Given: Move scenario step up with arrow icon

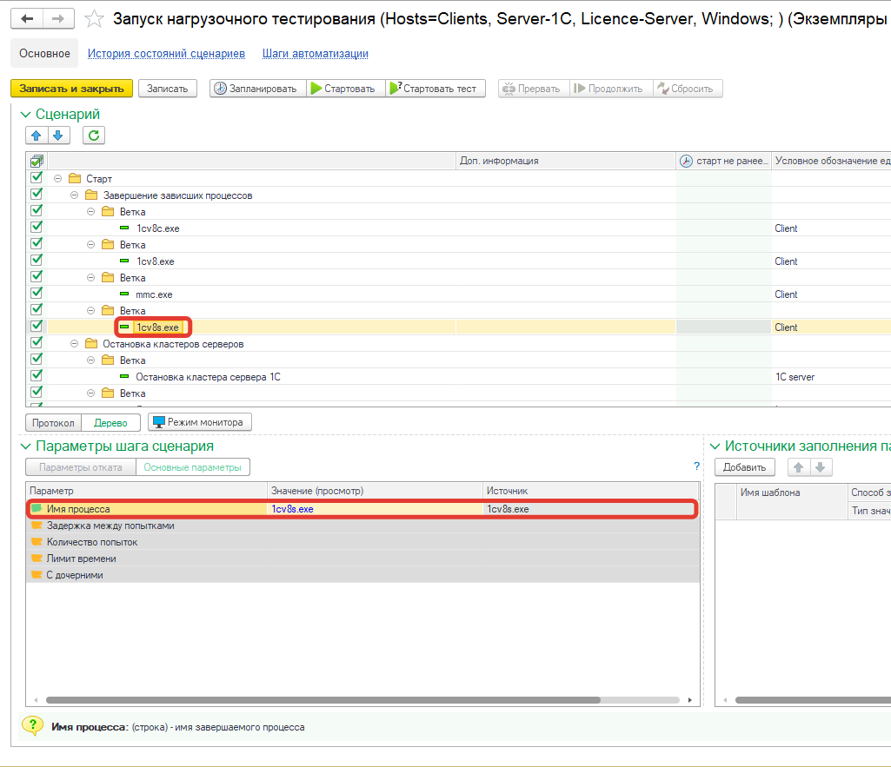Looking at the screenshot, I should click(x=36, y=135).
